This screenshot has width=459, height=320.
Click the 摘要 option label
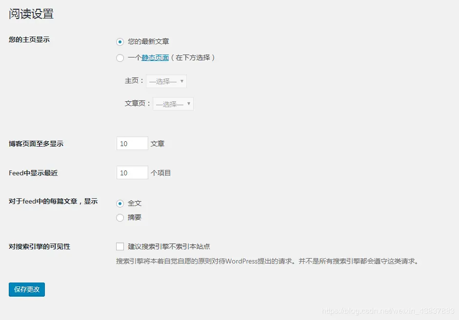click(135, 218)
